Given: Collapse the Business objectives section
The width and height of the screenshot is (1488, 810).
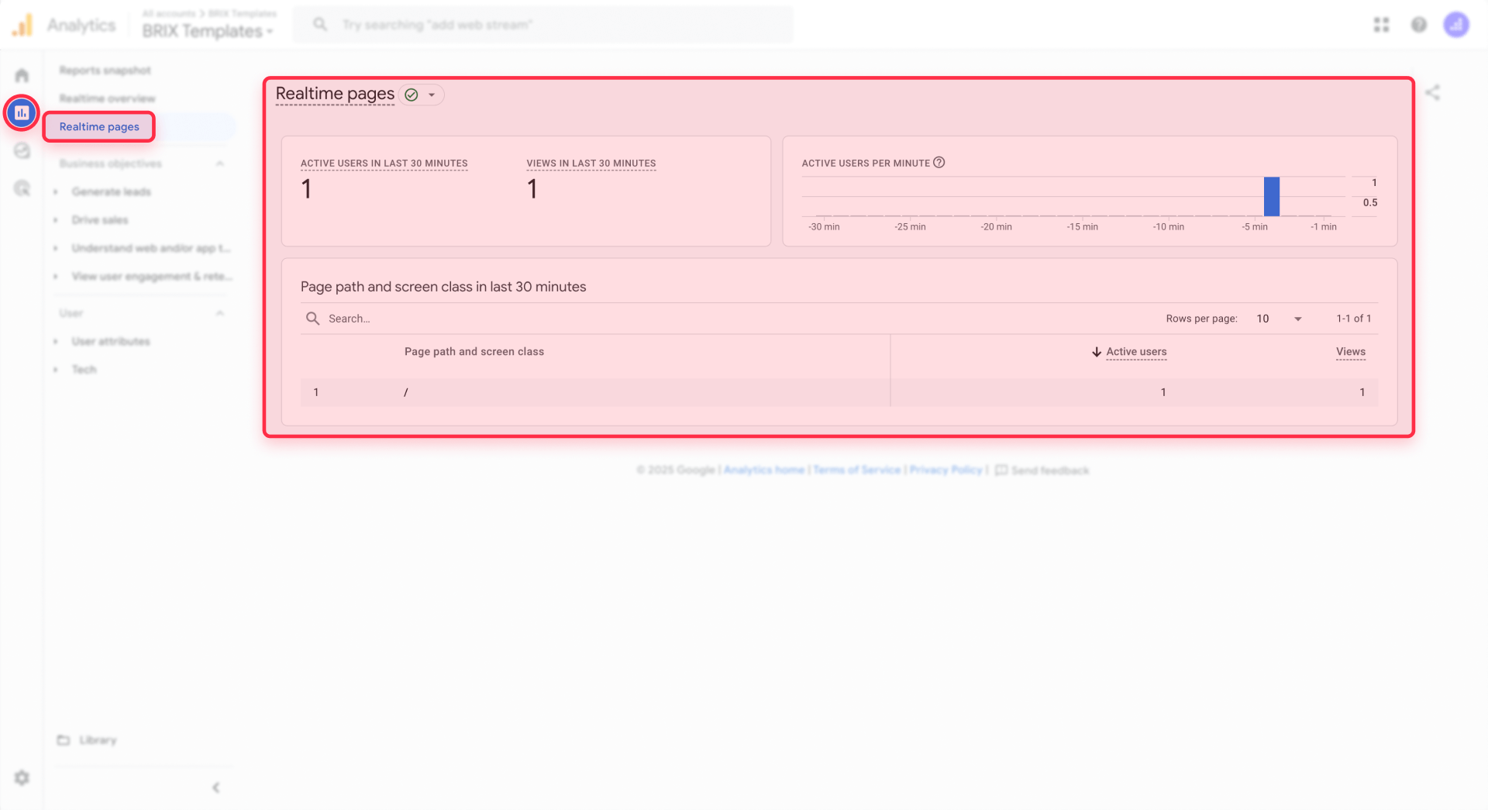Looking at the screenshot, I should pos(220,163).
